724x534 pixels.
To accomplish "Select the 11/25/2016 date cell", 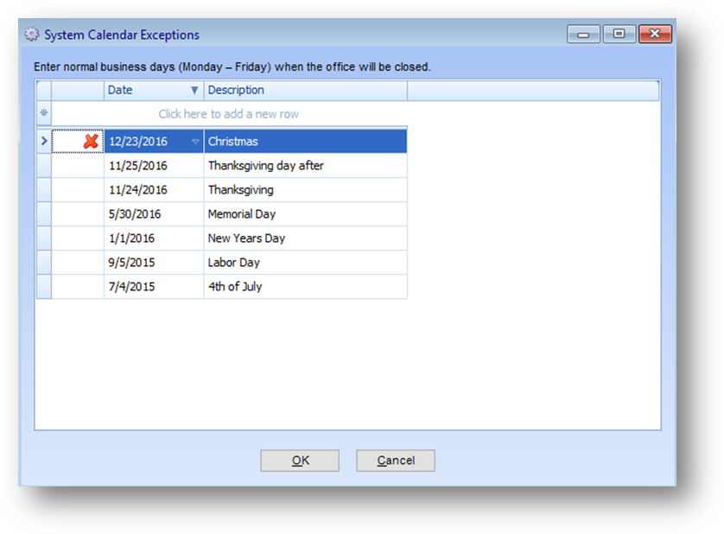I will tap(154, 166).
